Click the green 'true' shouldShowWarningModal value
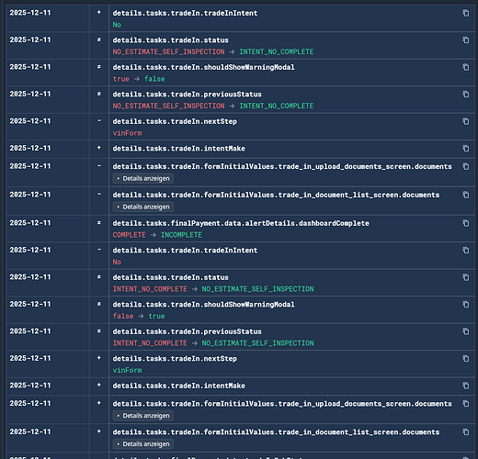Viewport: 478px width, 459px height. click(156, 316)
